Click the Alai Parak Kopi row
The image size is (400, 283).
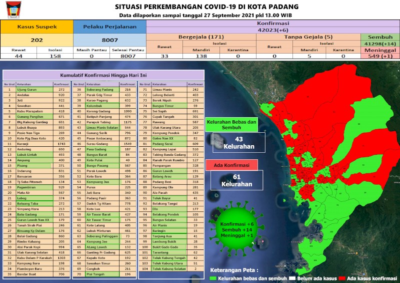pyautogui.click(x=36, y=247)
